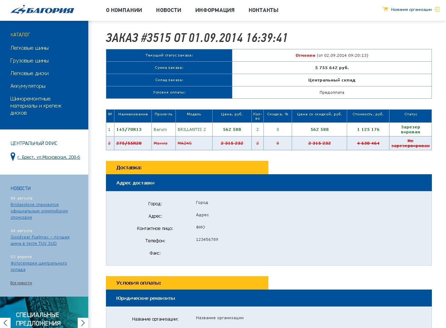Read the Bridgestone olympic sponsor news
Image resolution: width=446 pixels, height=328 pixels.
click(x=39, y=211)
